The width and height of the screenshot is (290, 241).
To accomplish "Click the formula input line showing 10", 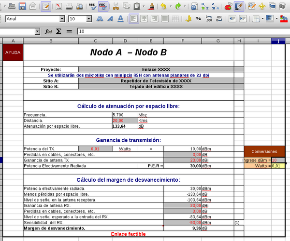I will (x=184, y=31).
